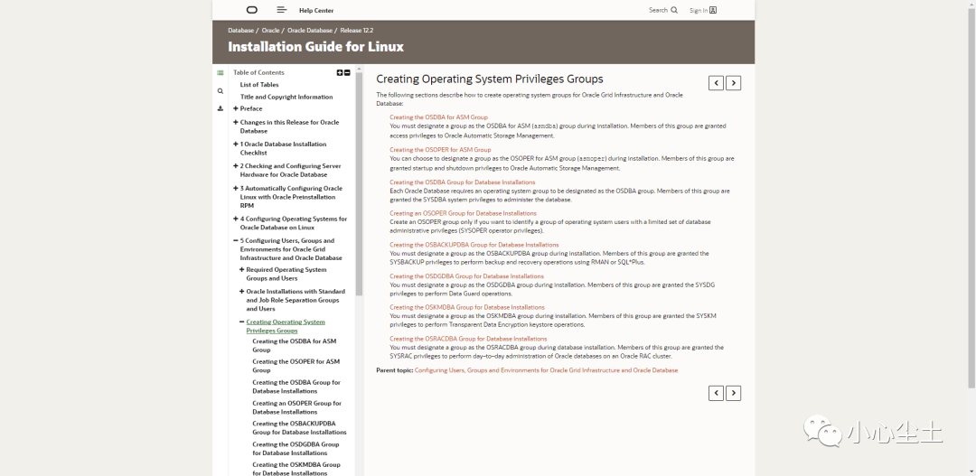Image resolution: width=976 pixels, height=476 pixels.
Task: Click Oracle breadcrumb
Action: [271, 31]
